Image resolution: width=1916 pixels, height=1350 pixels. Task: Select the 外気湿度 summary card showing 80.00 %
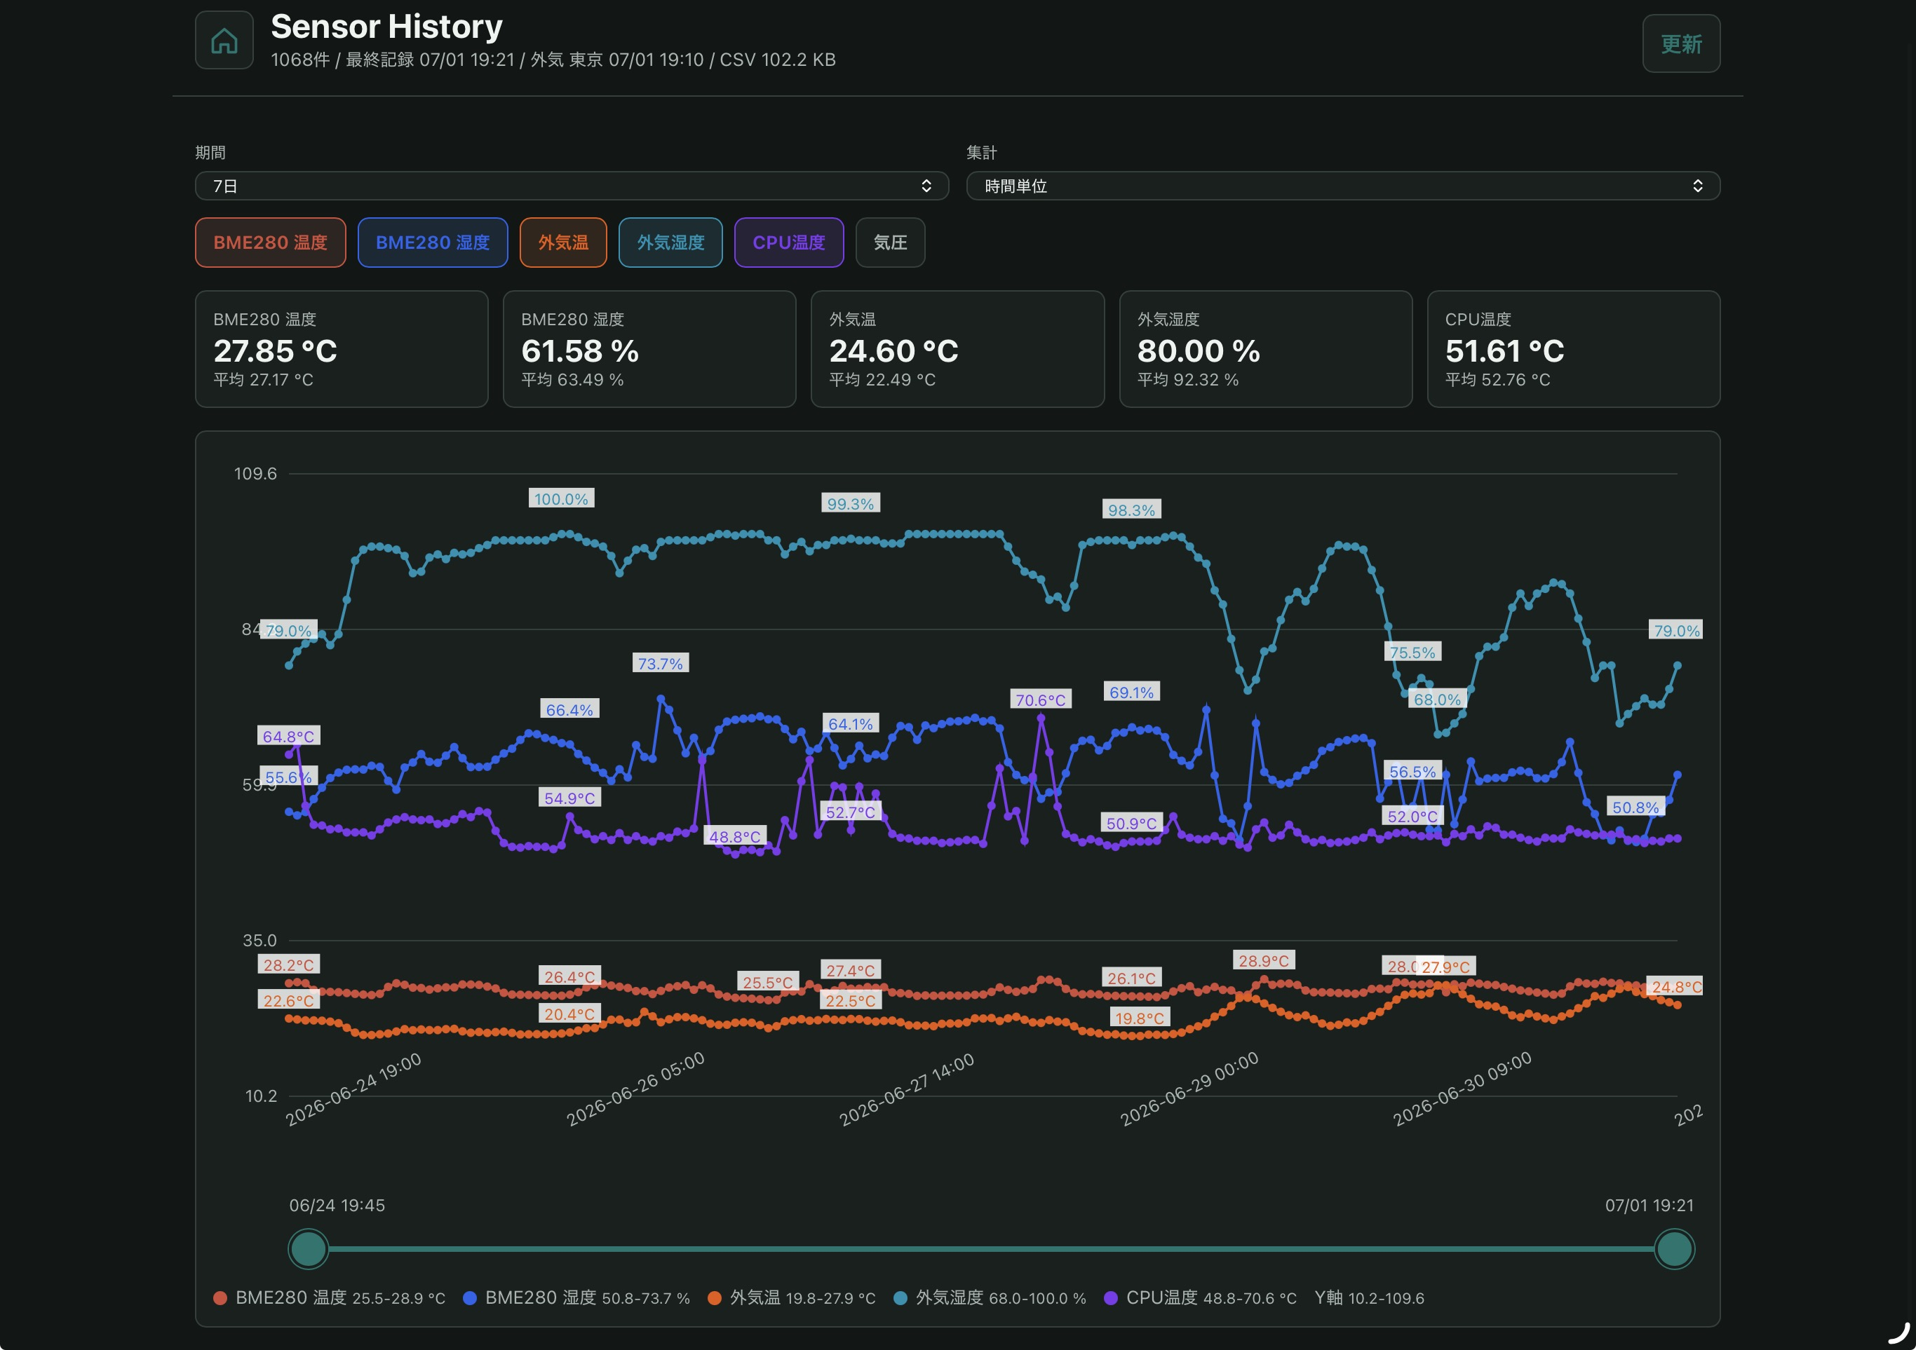click(1265, 348)
